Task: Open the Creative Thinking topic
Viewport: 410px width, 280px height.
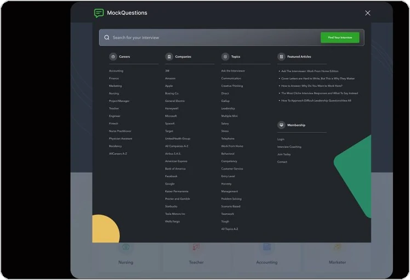Action: pyautogui.click(x=232, y=86)
